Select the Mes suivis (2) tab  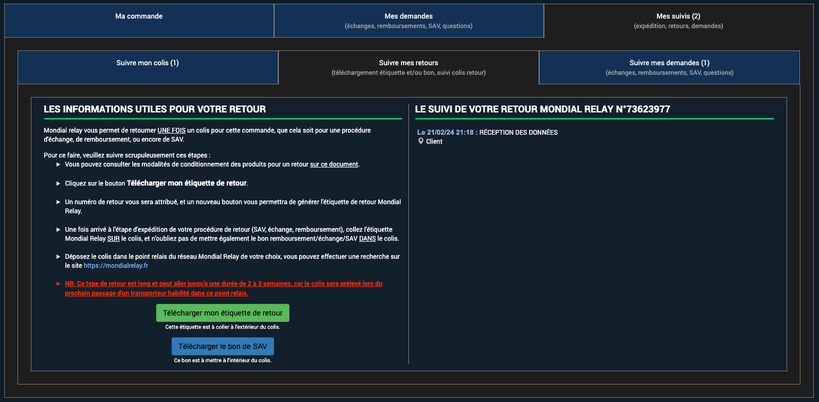point(678,21)
